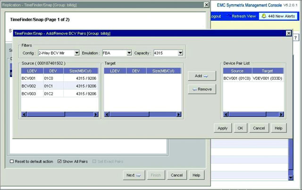The width and height of the screenshot is (302, 190).
Task: Open the Capacity dropdown arrow
Action: pos(180,53)
